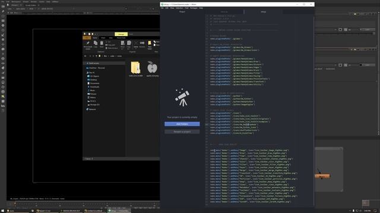Click Add folders button in Atom
The width and height of the screenshot is (380, 213).
(182, 124)
